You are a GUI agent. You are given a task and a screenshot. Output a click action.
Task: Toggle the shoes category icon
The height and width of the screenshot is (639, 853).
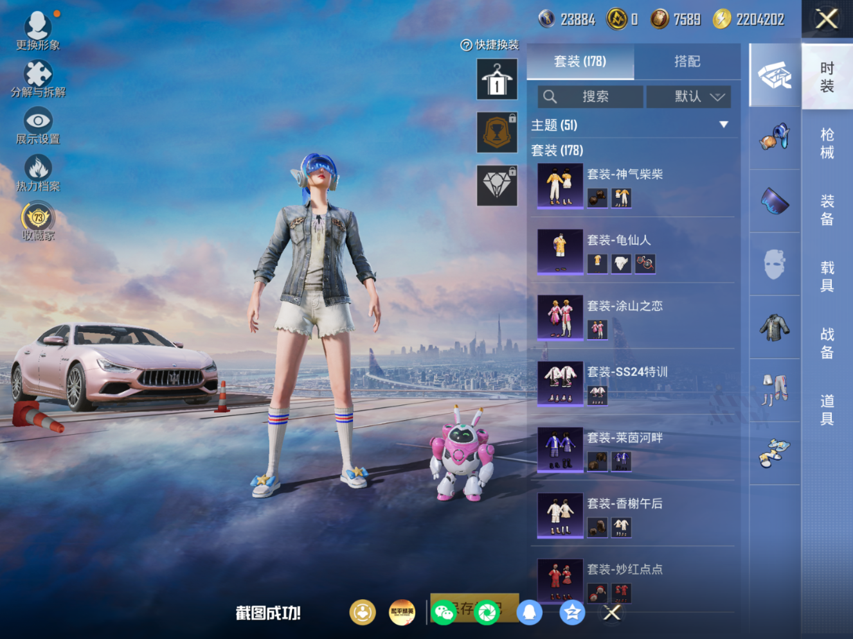pyautogui.click(x=775, y=453)
